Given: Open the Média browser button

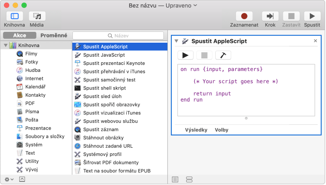Looking at the screenshot, I should point(37,16).
